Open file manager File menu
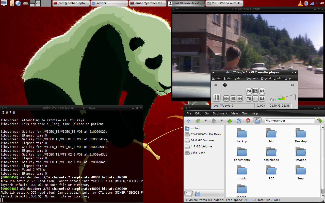Screen dimensions: 325x203 point(189,113)
